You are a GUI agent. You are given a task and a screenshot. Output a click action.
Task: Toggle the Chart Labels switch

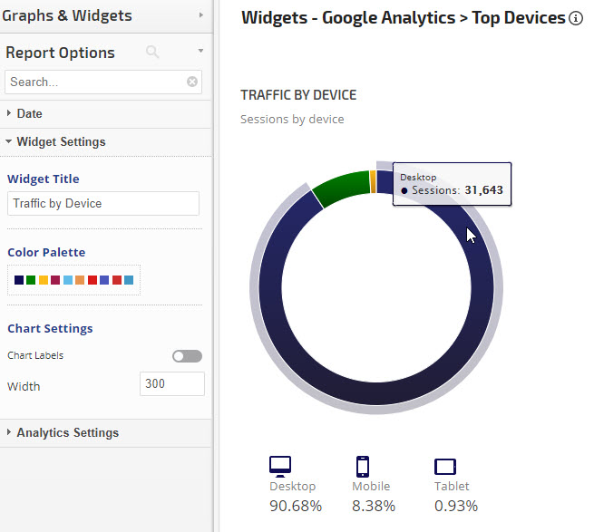[x=187, y=356]
